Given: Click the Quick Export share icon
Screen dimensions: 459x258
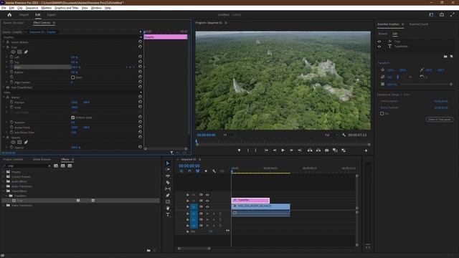Looking at the screenshot, I should (442, 14).
